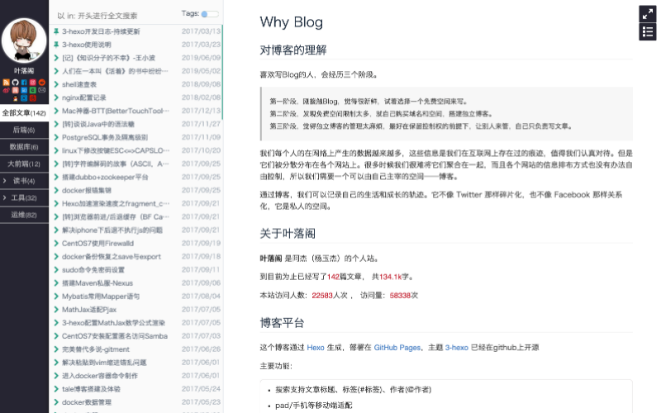Click the Facebook social icon
Viewport: 661px width, 413px height.
coord(24,83)
